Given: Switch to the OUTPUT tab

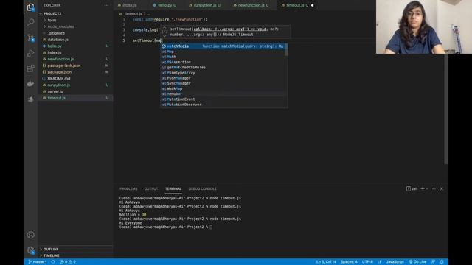Looking at the screenshot, I should (x=151, y=188).
